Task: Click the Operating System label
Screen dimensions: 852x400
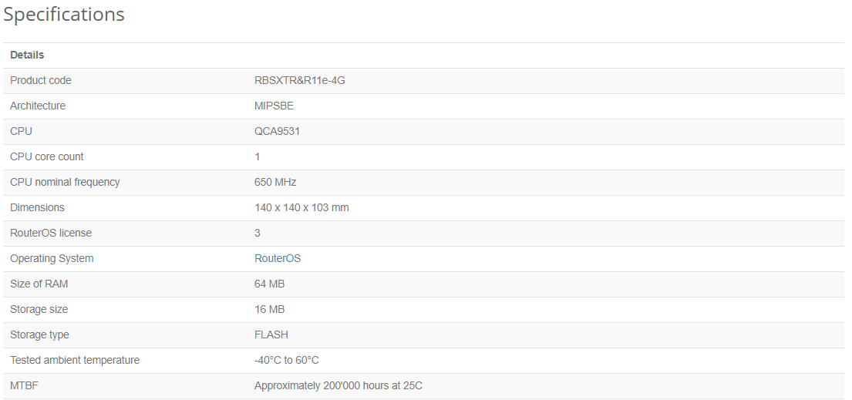Action: point(52,259)
